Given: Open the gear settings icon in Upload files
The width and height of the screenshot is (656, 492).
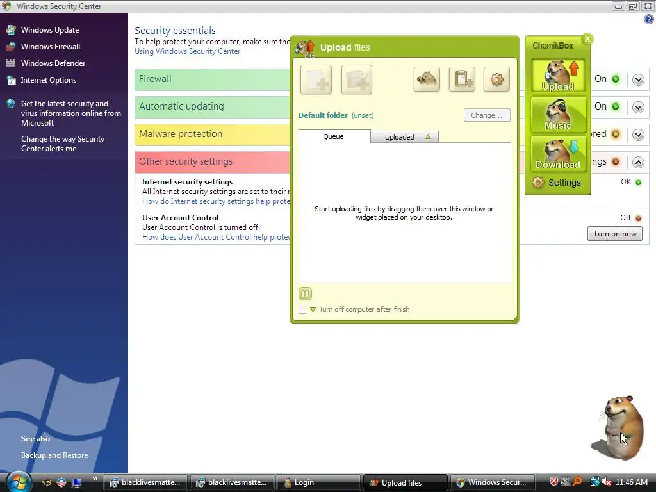Looking at the screenshot, I should click(496, 79).
